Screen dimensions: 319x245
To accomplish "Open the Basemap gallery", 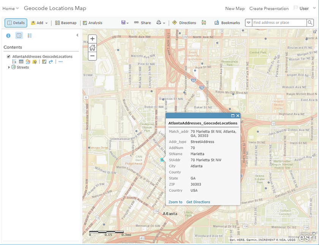I will point(66,23).
